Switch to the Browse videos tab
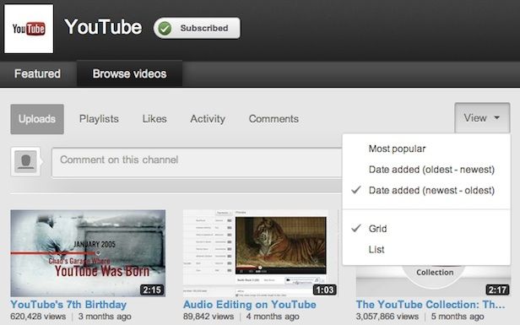 tap(130, 73)
